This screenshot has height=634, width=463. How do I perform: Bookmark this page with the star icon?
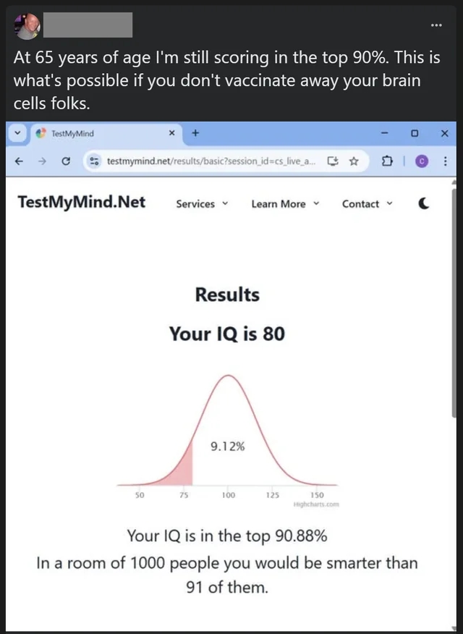(354, 161)
